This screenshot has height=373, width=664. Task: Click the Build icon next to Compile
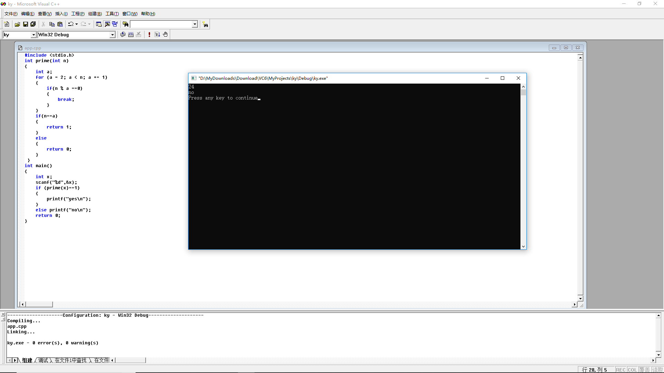click(x=131, y=35)
